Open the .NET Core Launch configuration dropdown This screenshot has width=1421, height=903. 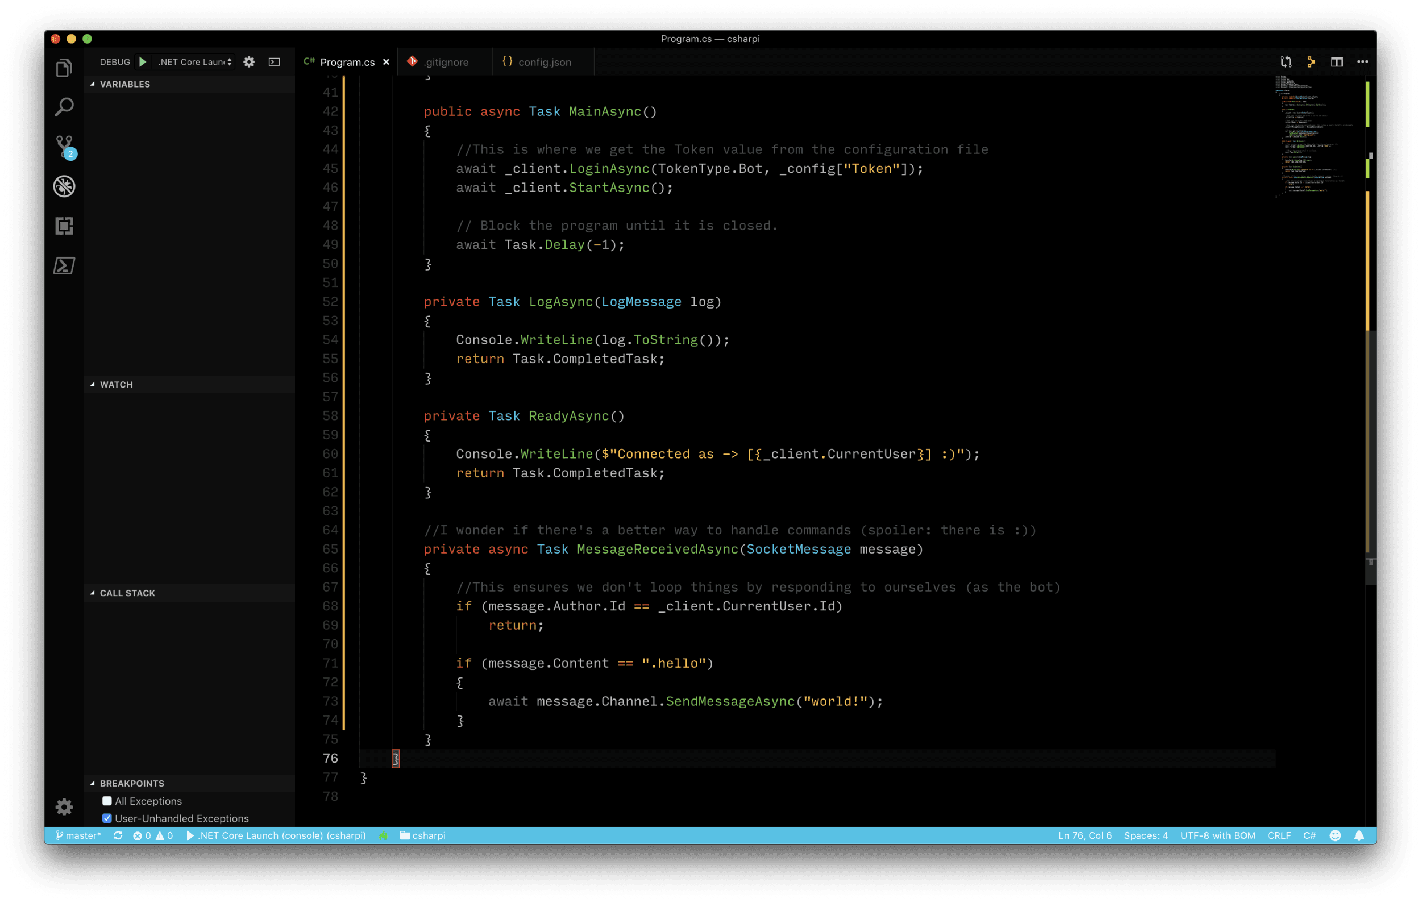click(193, 61)
